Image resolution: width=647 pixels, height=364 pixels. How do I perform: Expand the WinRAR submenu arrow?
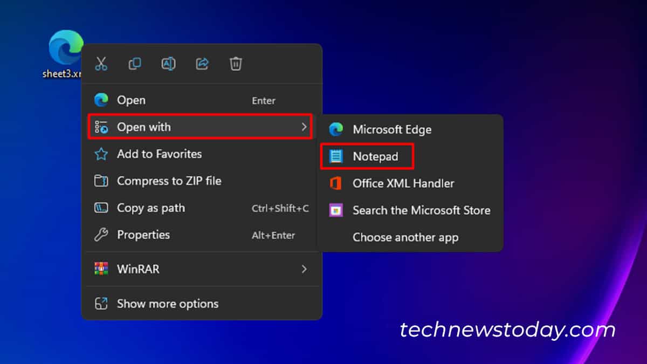pos(304,269)
